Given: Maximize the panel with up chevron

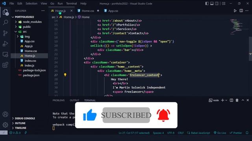Looking at the screenshot, I should tap(243, 100).
